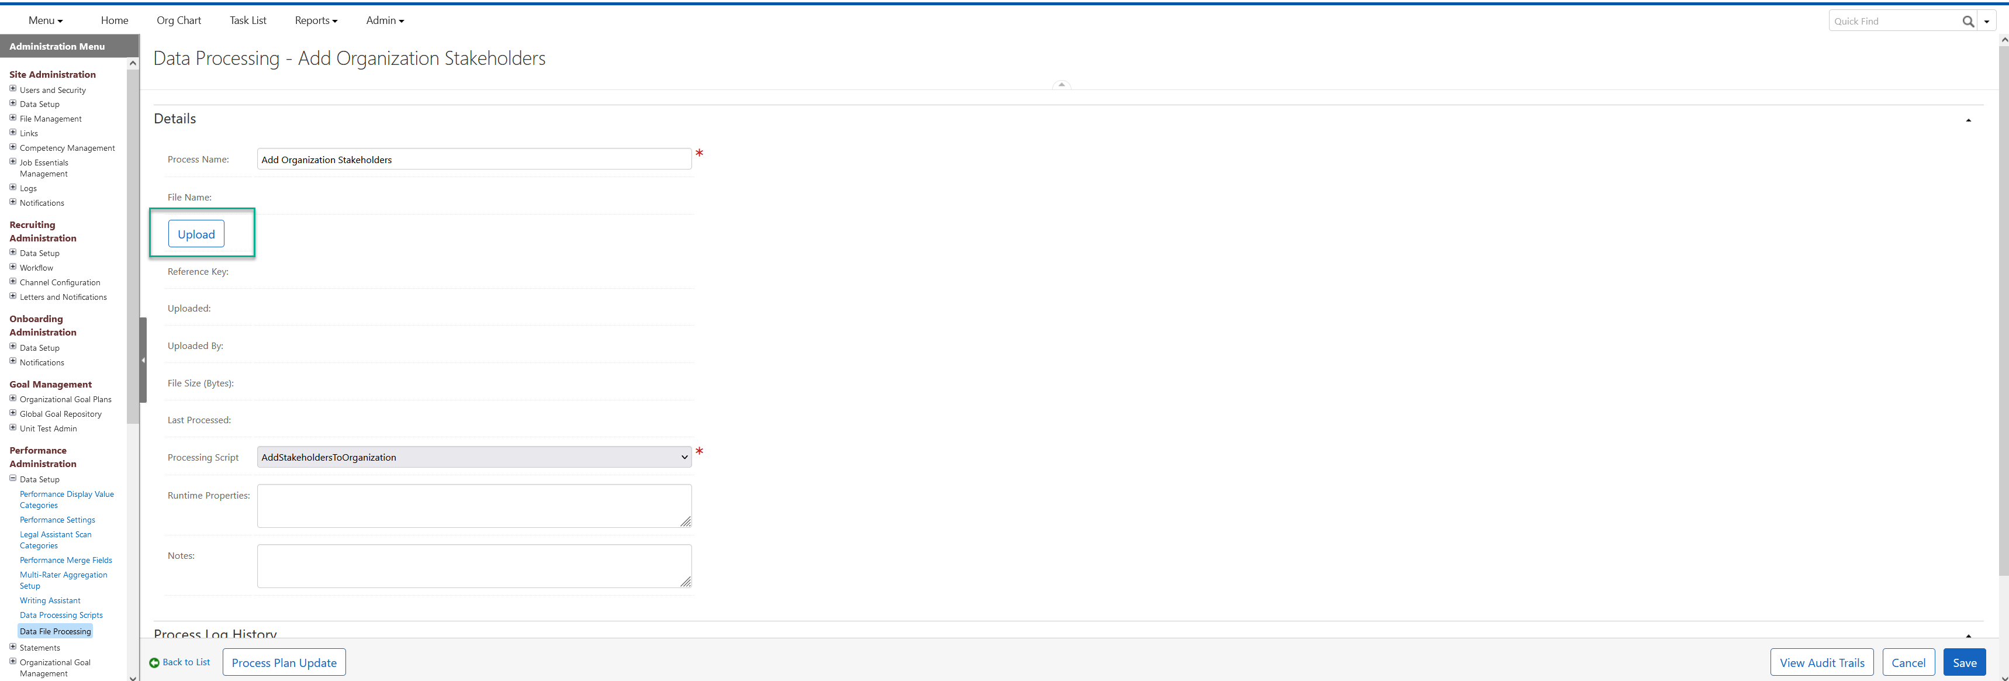Click the Process Plan Update button

(x=284, y=662)
